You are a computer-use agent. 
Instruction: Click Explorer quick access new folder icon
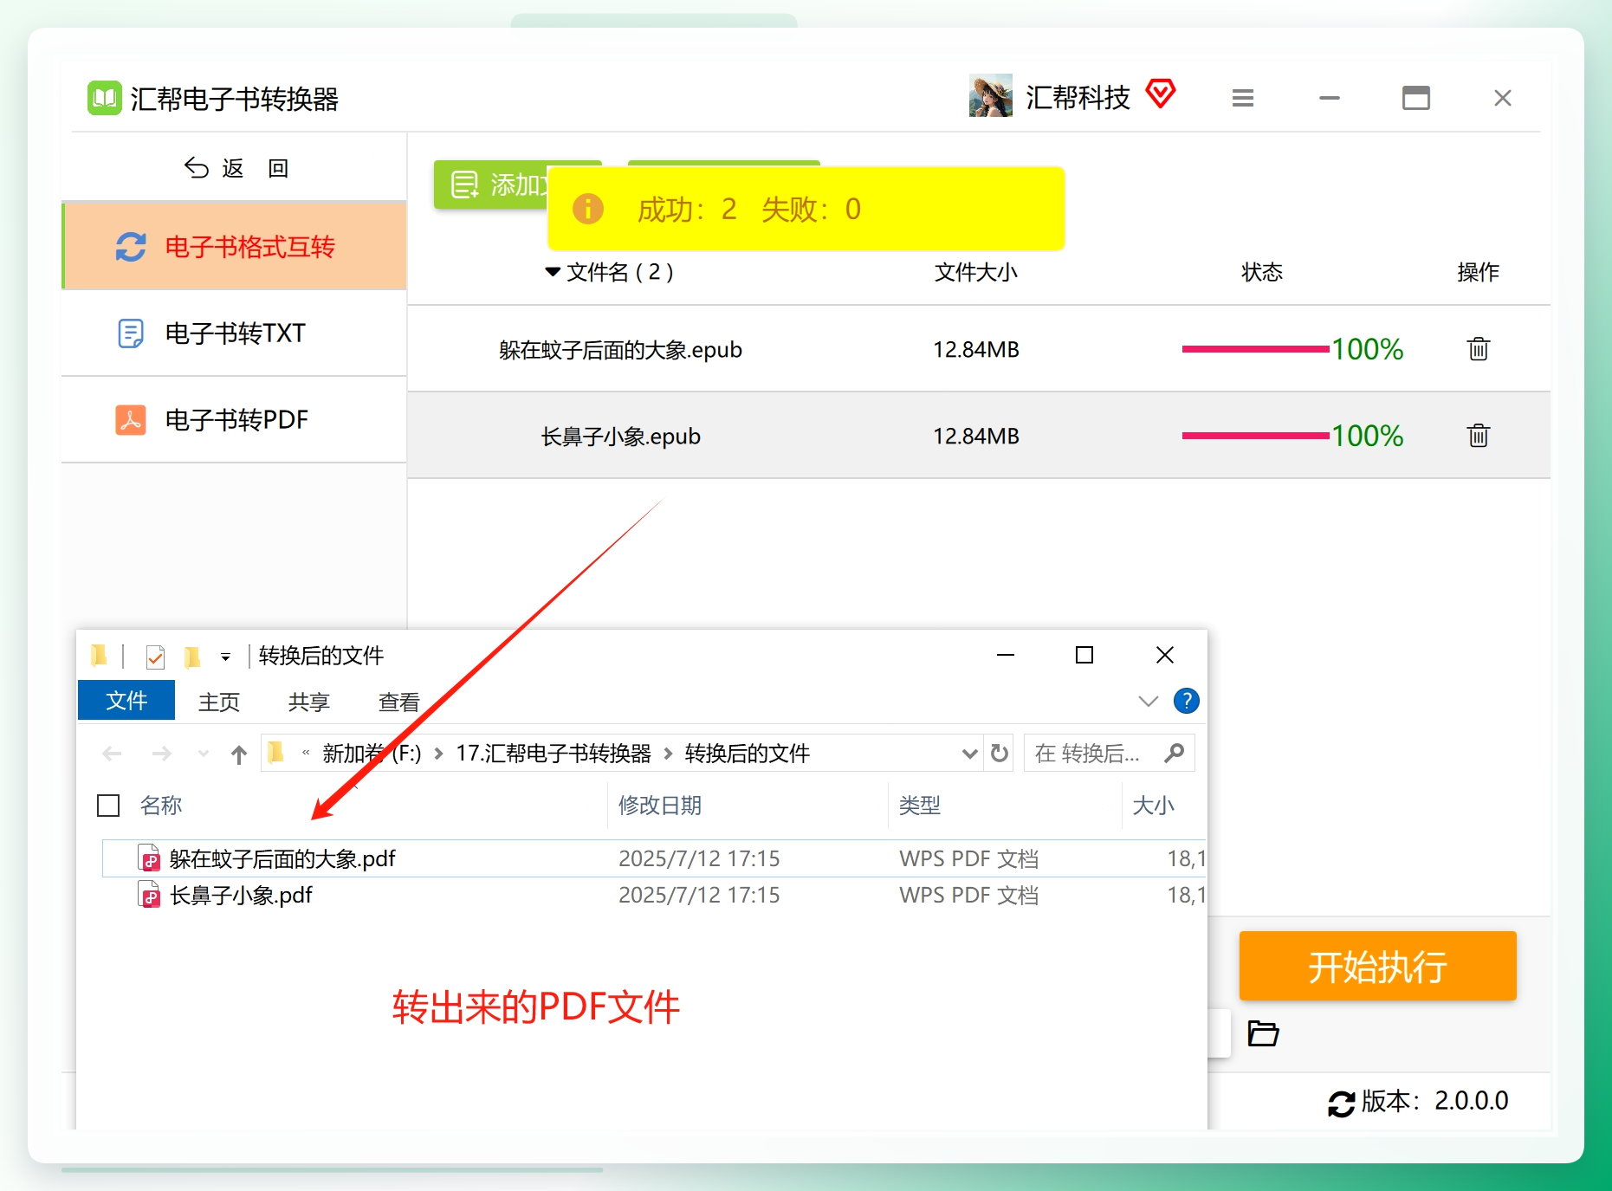coord(192,657)
